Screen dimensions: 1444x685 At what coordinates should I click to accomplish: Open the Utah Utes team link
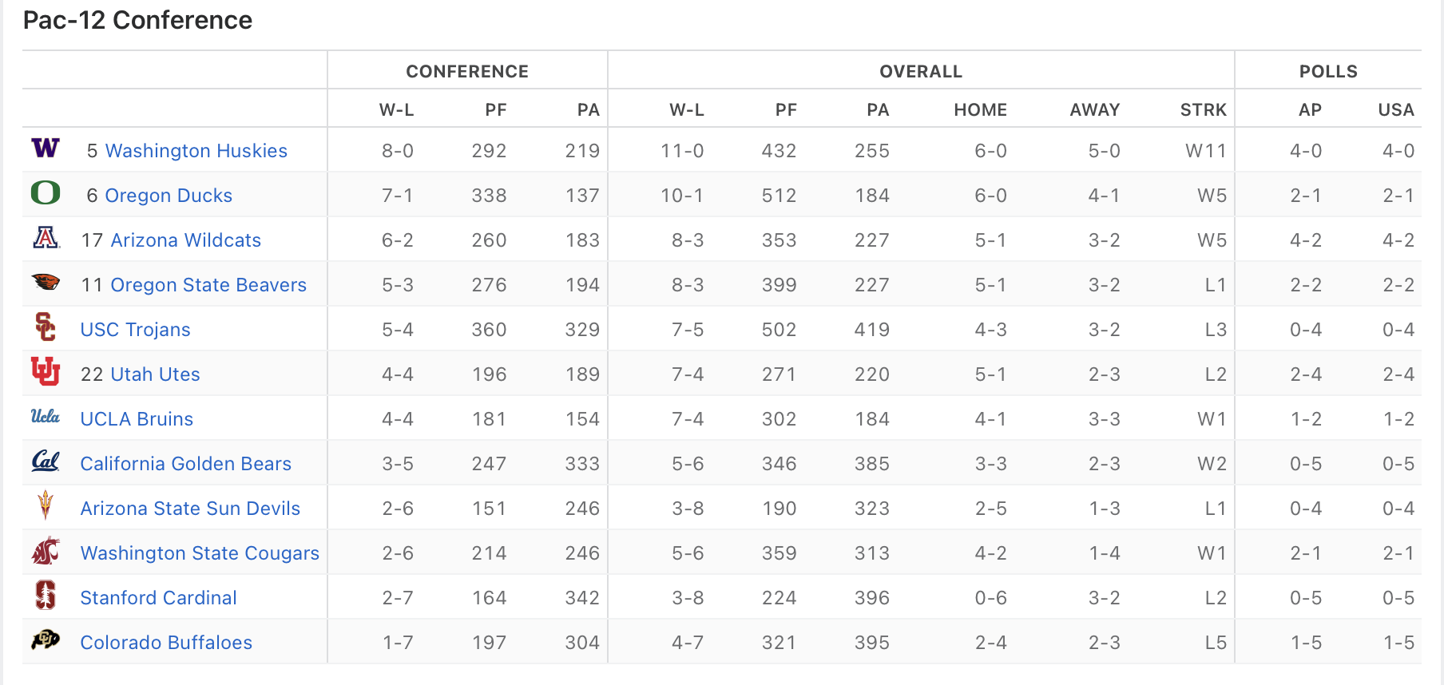point(155,374)
